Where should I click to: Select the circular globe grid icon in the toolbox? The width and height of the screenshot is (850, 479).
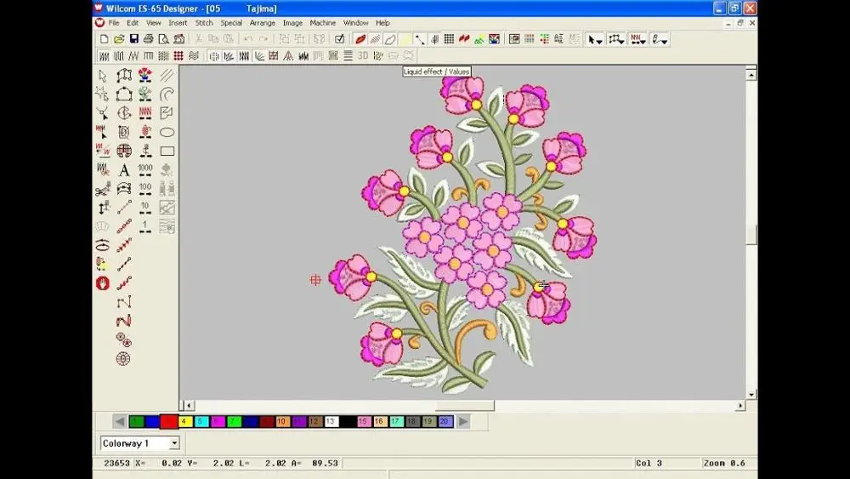click(x=124, y=151)
